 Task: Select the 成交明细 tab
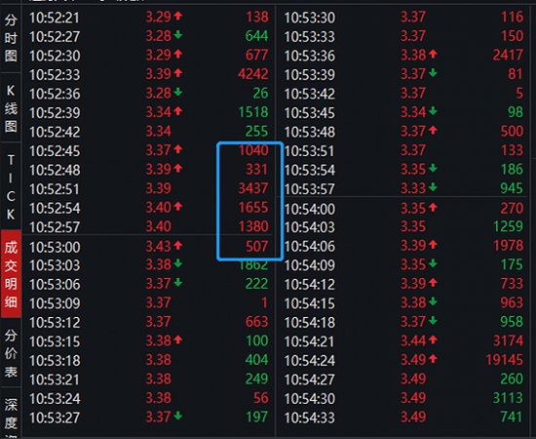[11, 274]
